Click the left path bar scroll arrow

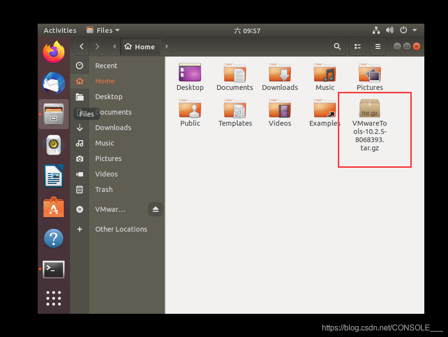point(114,46)
